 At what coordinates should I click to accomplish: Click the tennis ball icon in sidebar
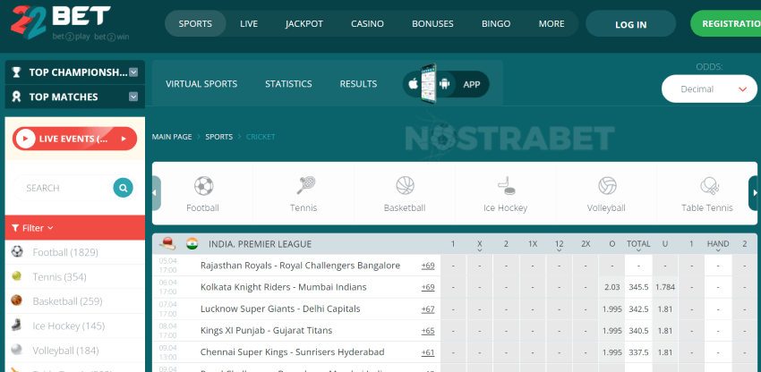[17, 276]
